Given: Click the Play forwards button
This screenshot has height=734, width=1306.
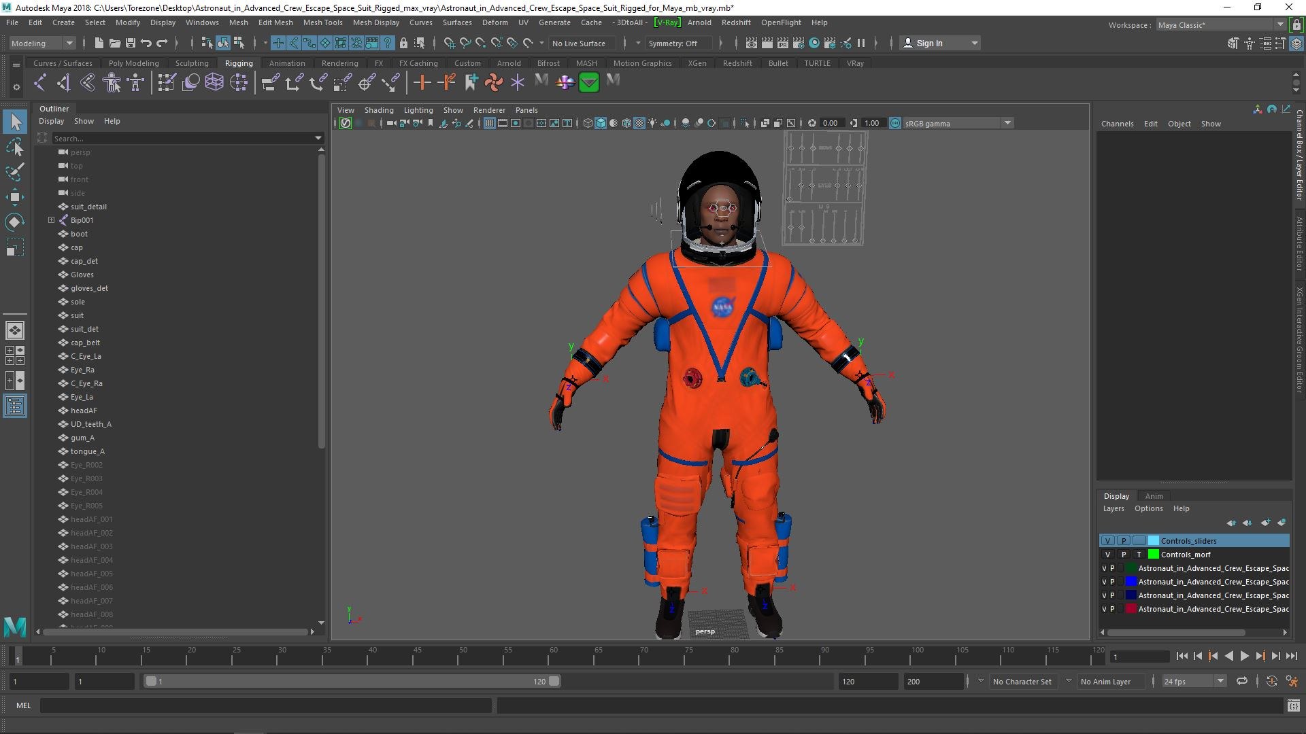Looking at the screenshot, I should point(1244,656).
